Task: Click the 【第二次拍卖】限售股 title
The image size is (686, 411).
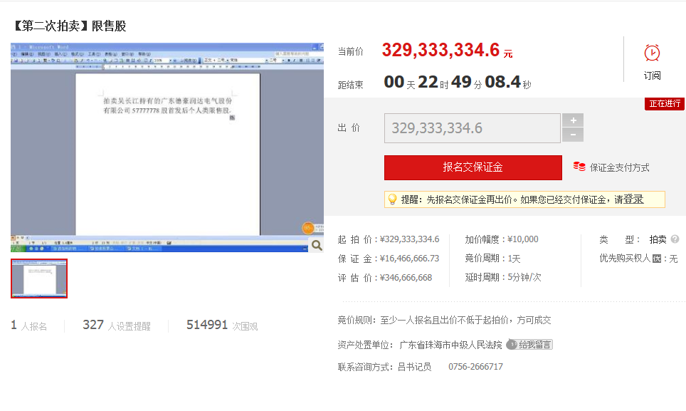Action: click(69, 26)
